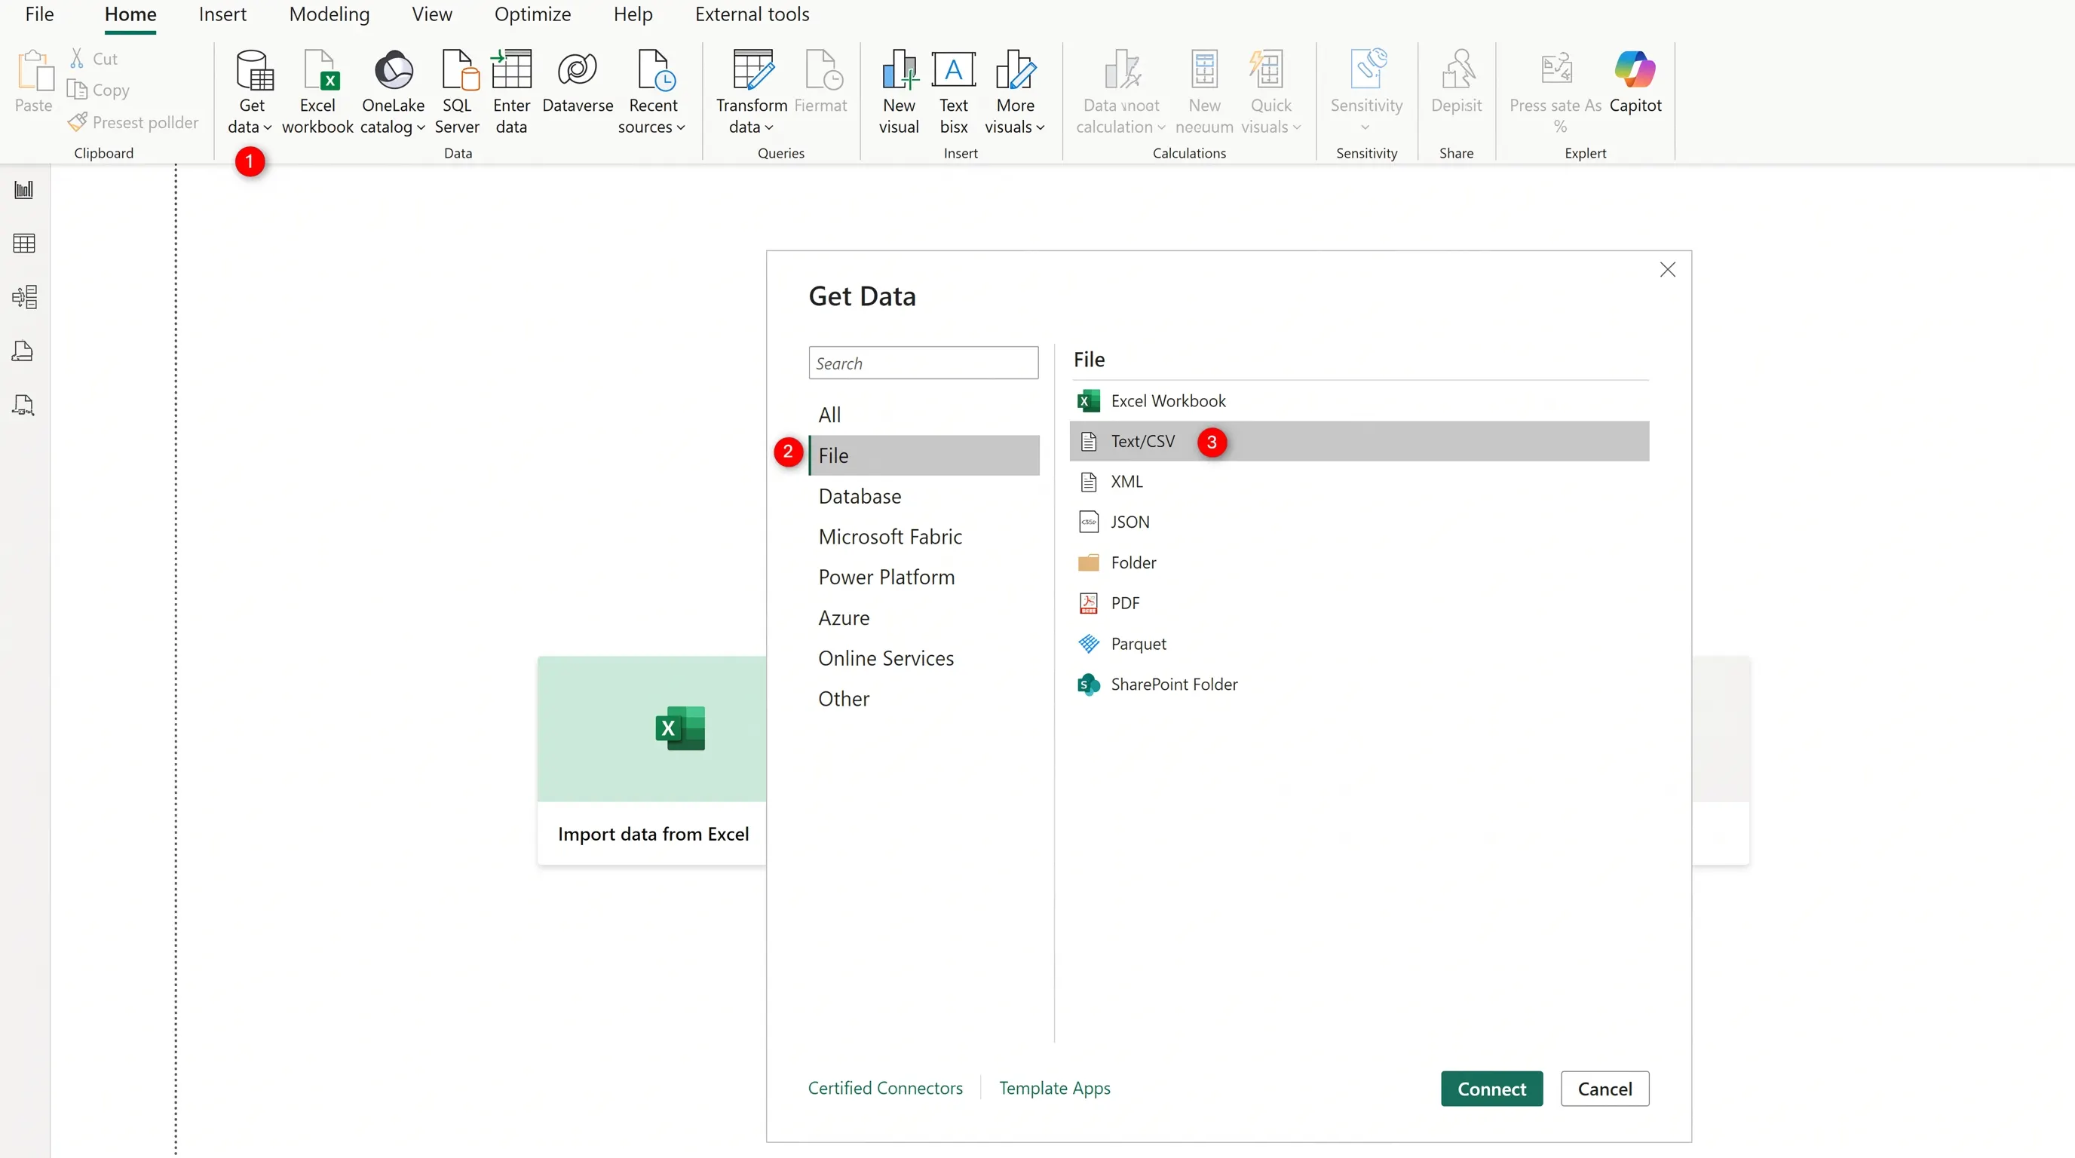Click the Cut scissors item

(x=94, y=58)
